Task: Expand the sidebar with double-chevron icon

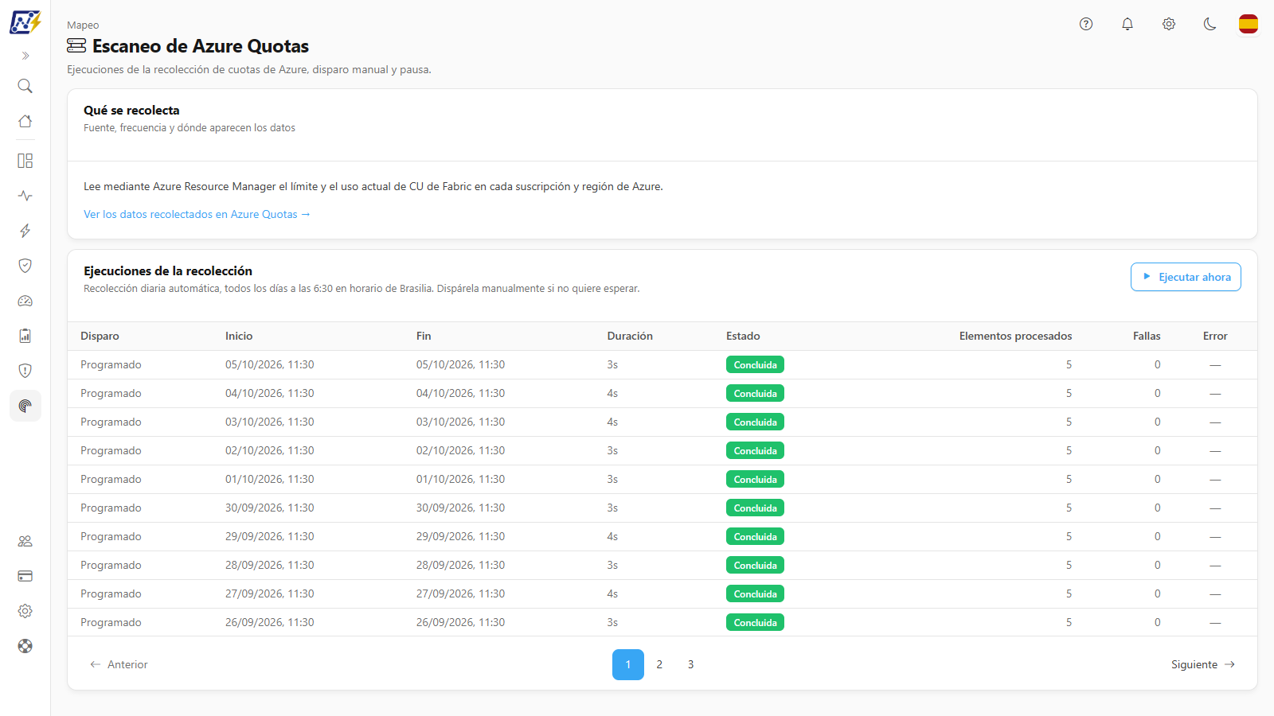Action: click(x=25, y=56)
